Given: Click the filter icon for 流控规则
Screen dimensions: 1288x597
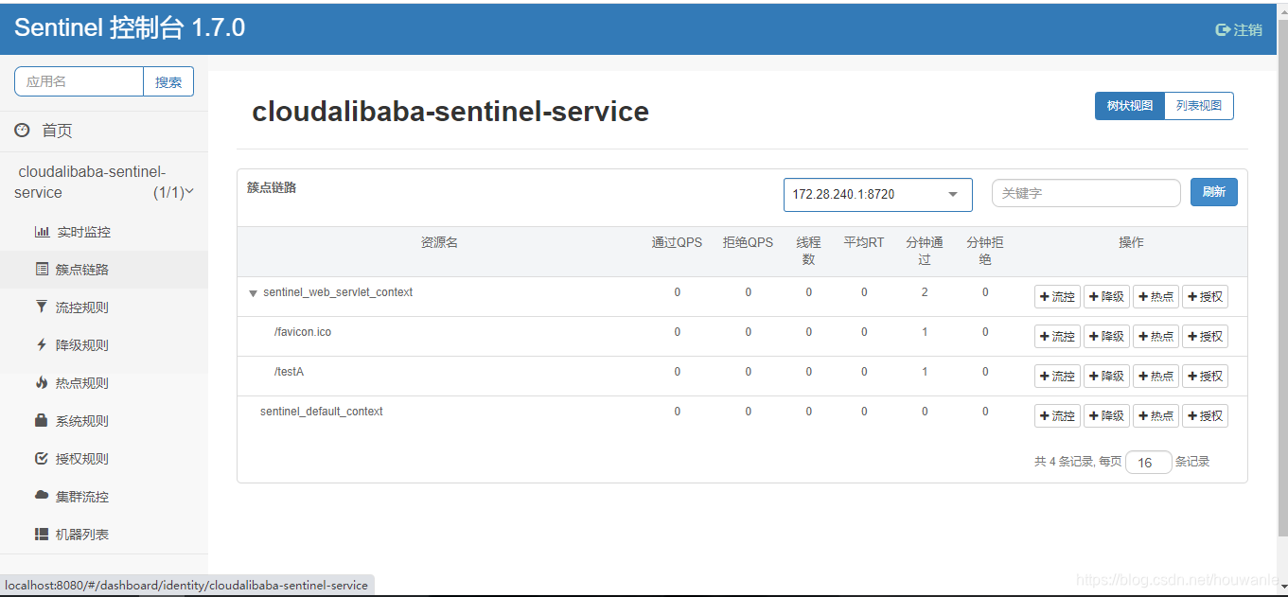Looking at the screenshot, I should point(41,307).
